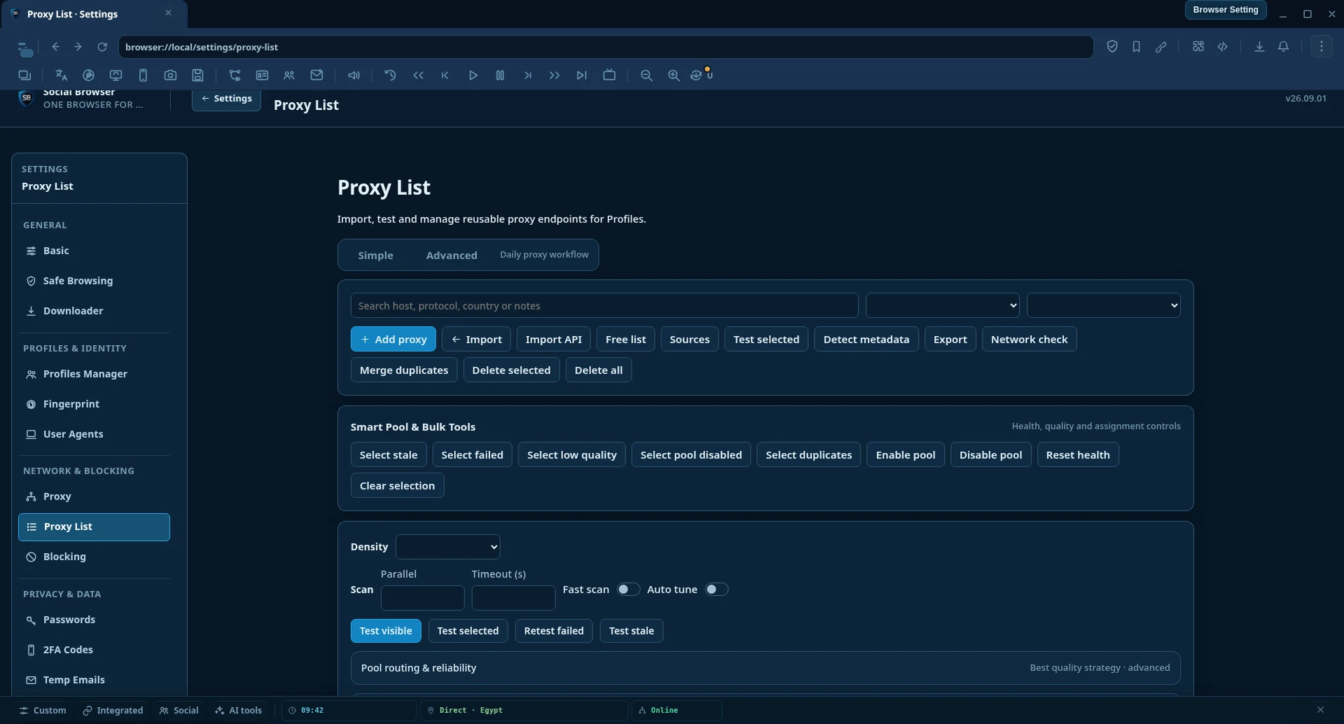Click the speaker volume icon
This screenshot has height=724, width=1344.
pyautogui.click(x=354, y=75)
